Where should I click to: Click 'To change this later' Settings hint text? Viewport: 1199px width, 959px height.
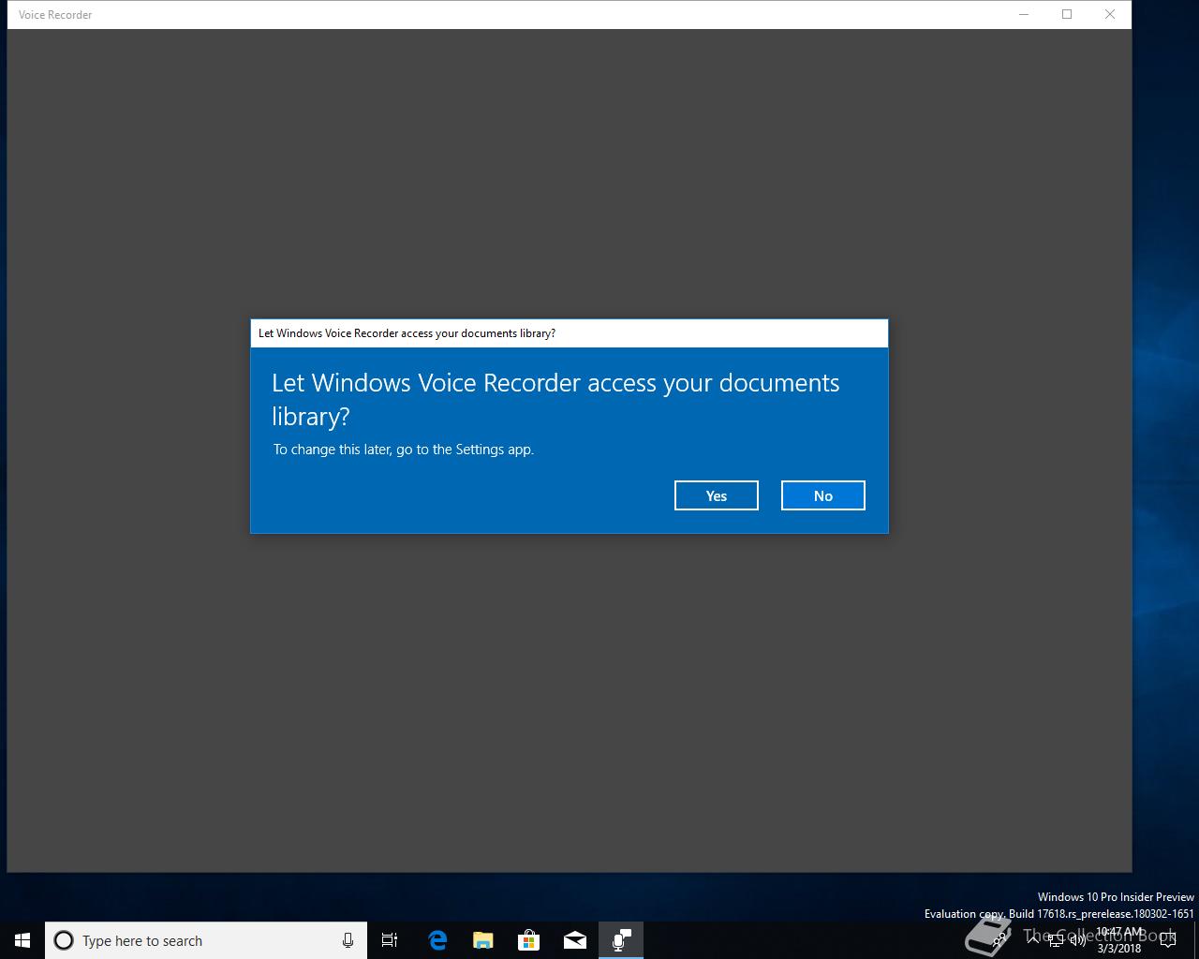point(404,450)
